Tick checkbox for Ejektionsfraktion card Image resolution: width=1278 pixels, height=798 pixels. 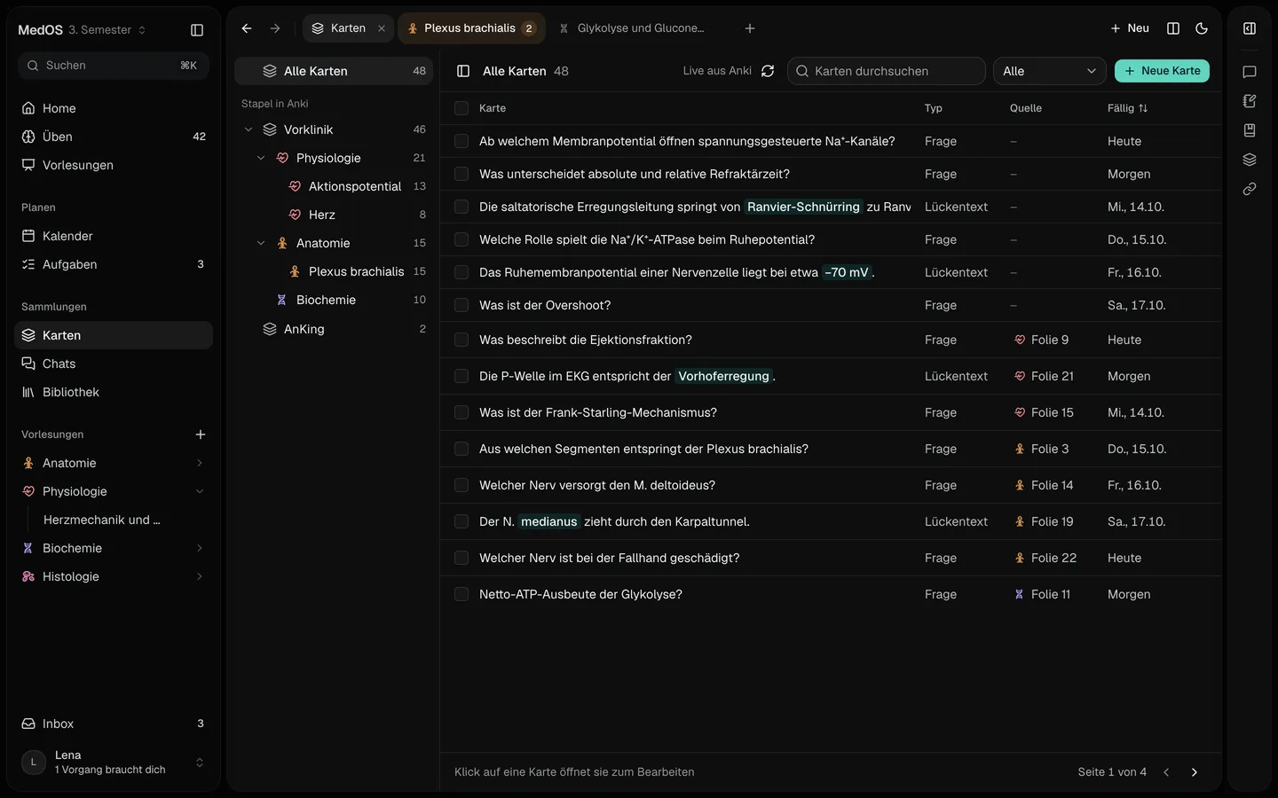coord(461,340)
